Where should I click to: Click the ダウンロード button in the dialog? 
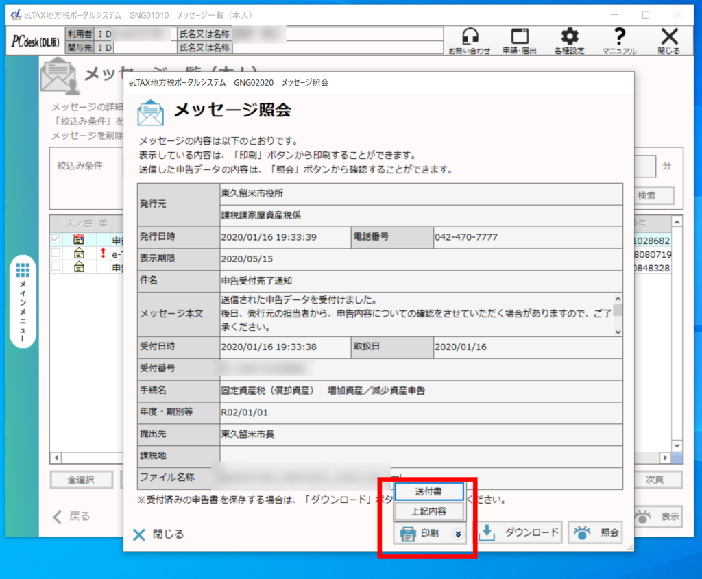coord(518,532)
